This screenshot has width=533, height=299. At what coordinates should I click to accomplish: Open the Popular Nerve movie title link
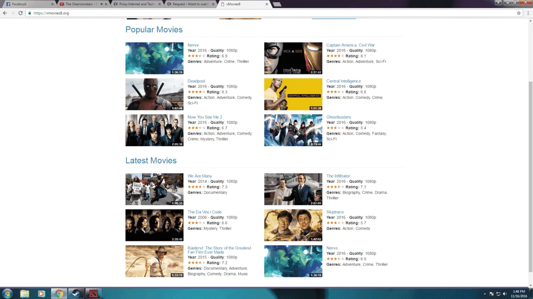click(193, 45)
